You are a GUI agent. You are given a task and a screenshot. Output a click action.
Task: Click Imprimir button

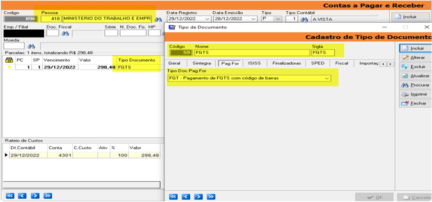[415, 94]
